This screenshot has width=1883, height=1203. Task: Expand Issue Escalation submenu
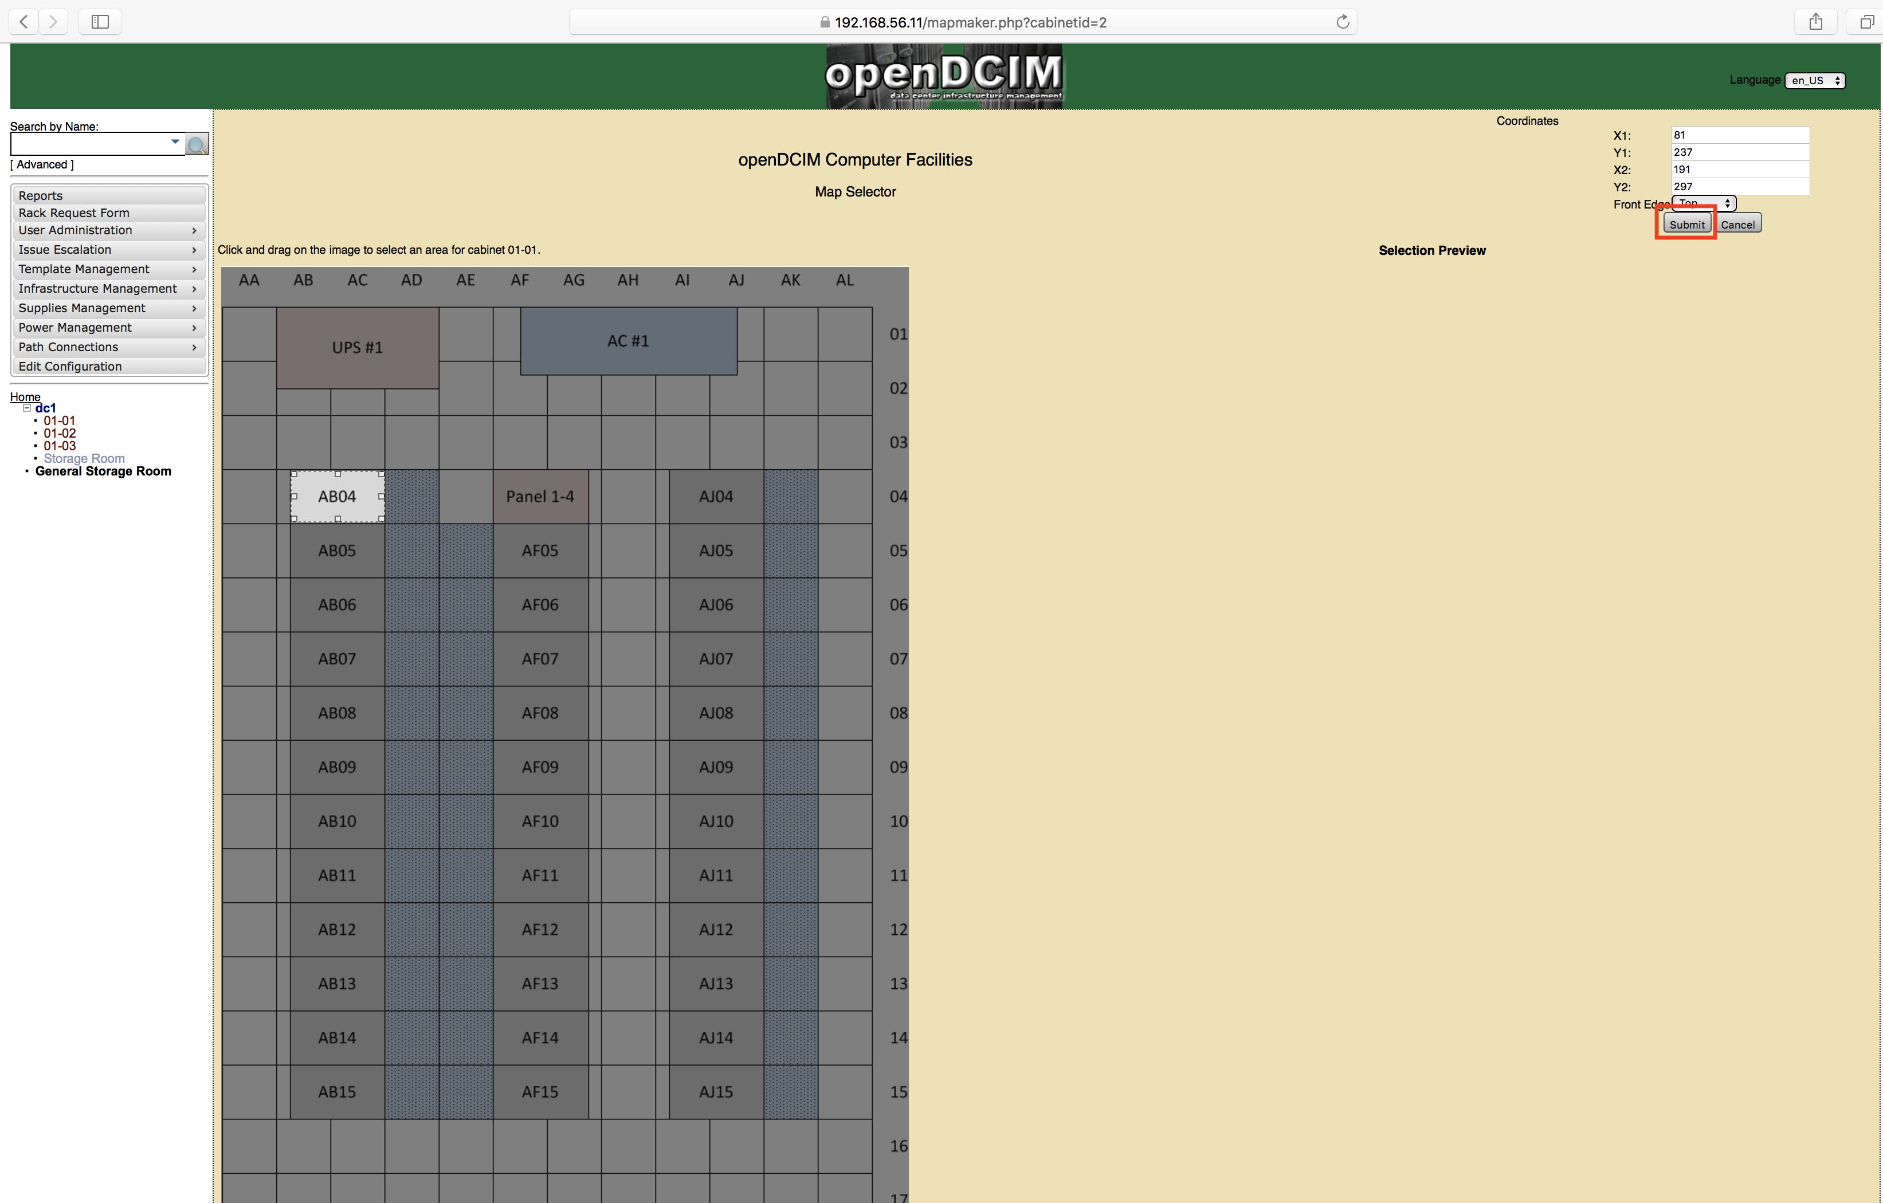(109, 250)
